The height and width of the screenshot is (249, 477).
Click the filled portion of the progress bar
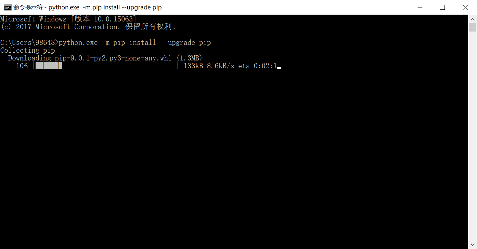(x=49, y=66)
